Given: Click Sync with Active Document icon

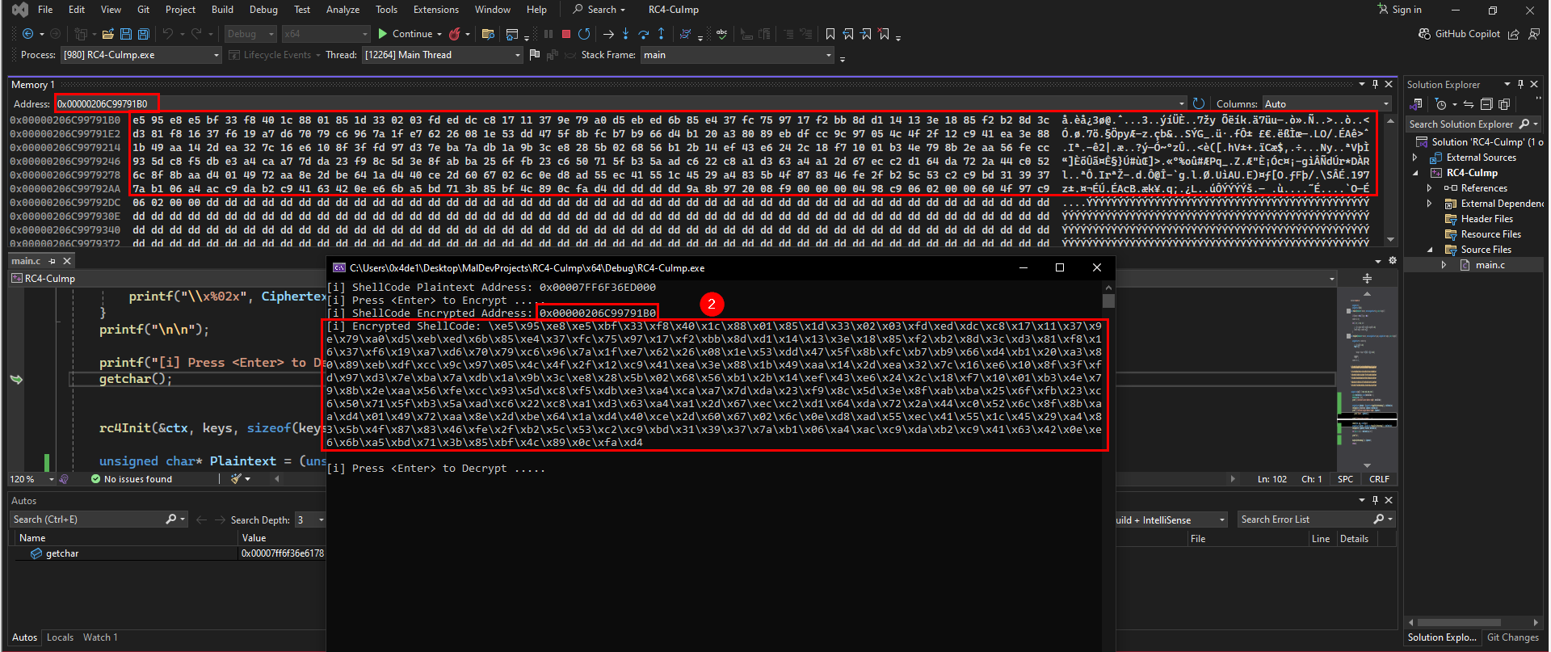Looking at the screenshot, I should coord(1469,104).
